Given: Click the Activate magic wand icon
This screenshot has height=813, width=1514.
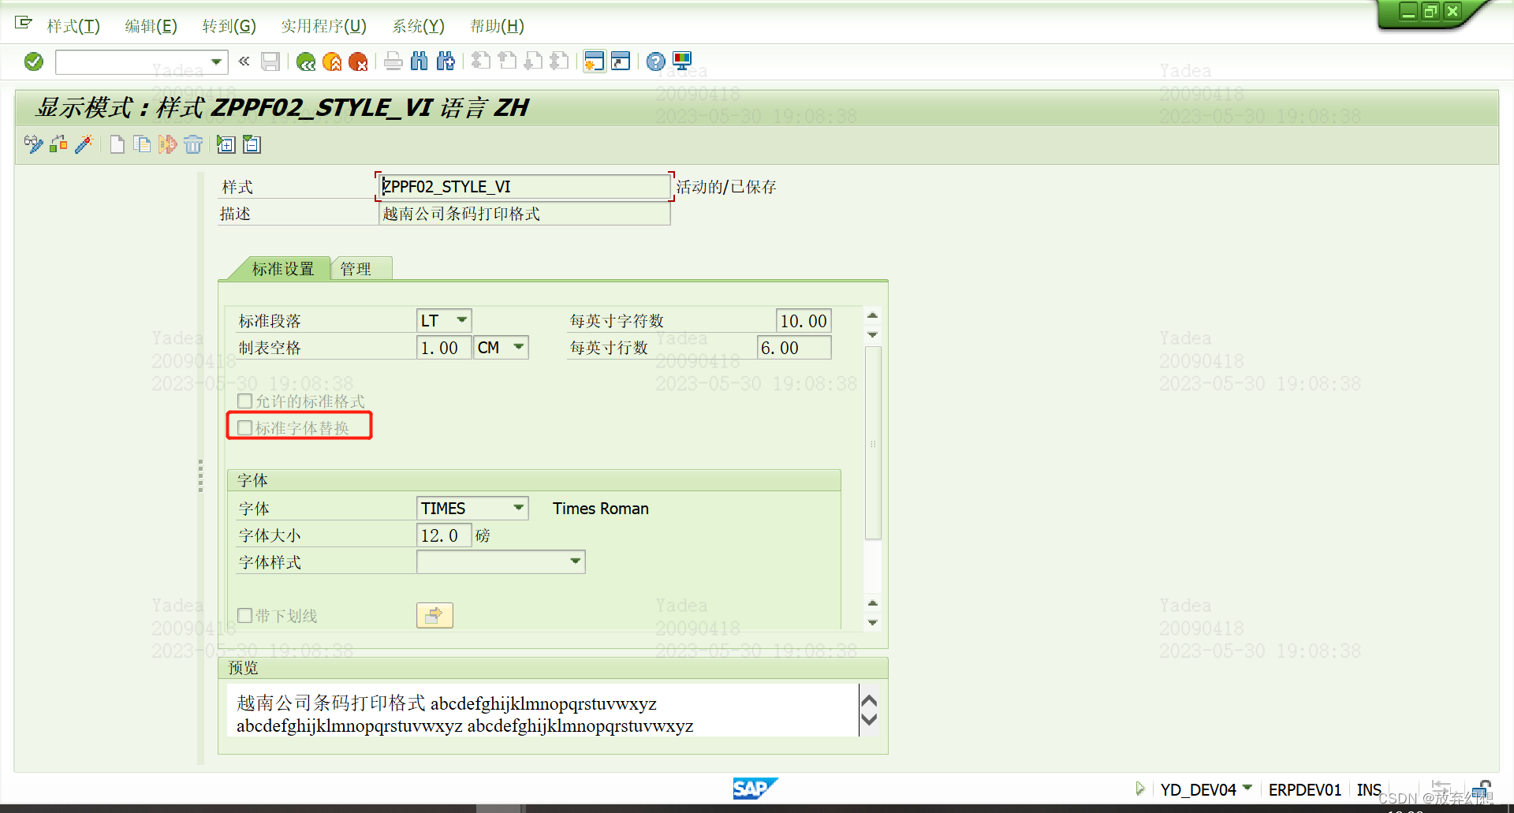Looking at the screenshot, I should coord(84,144).
